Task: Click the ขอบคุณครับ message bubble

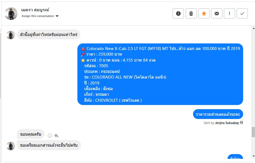Action: click(31, 134)
